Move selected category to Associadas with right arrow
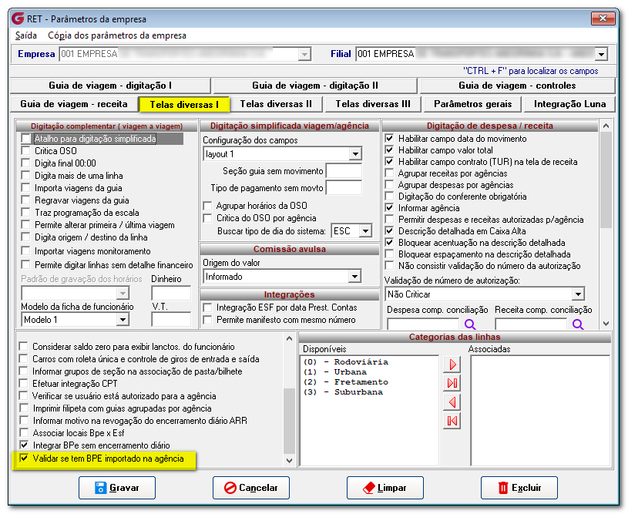Image resolution: width=628 pixels, height=514 pixels. coord(452,365)
